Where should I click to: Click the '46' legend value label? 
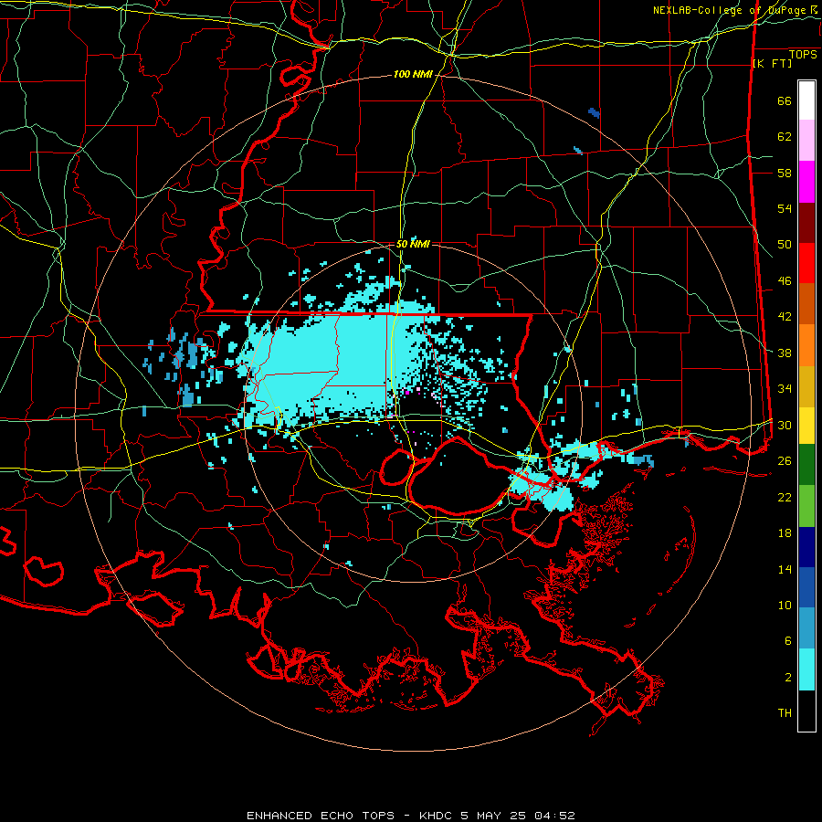click(x=785, y=281)
